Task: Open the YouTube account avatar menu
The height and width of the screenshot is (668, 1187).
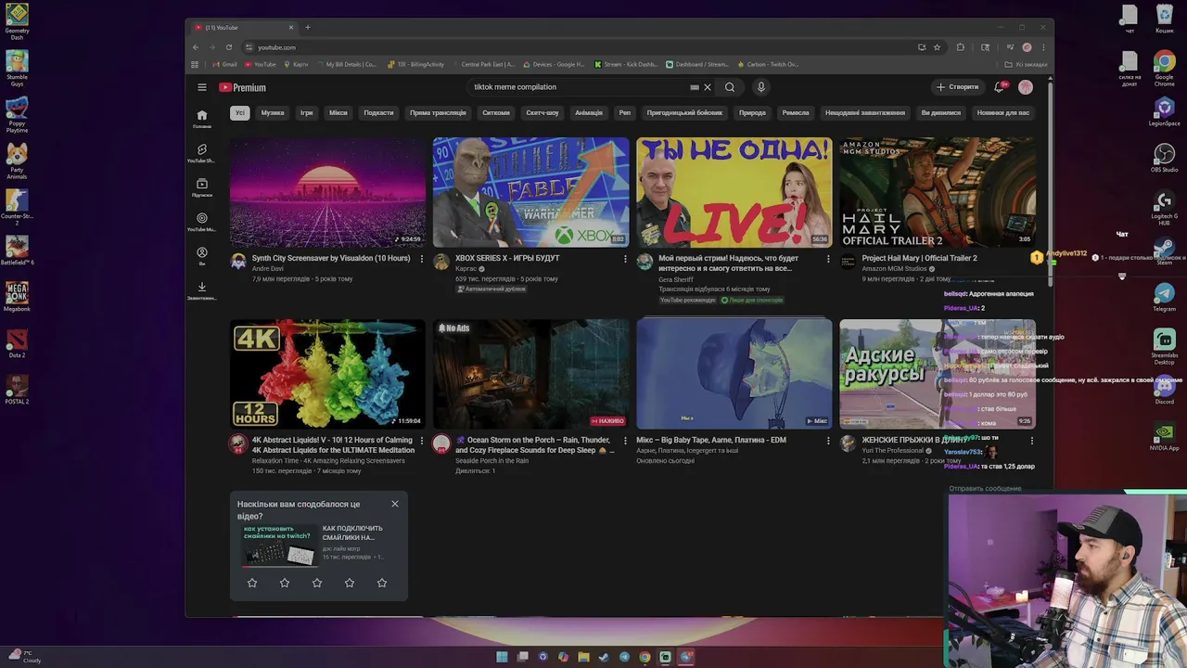Action: coord(1025,87)
